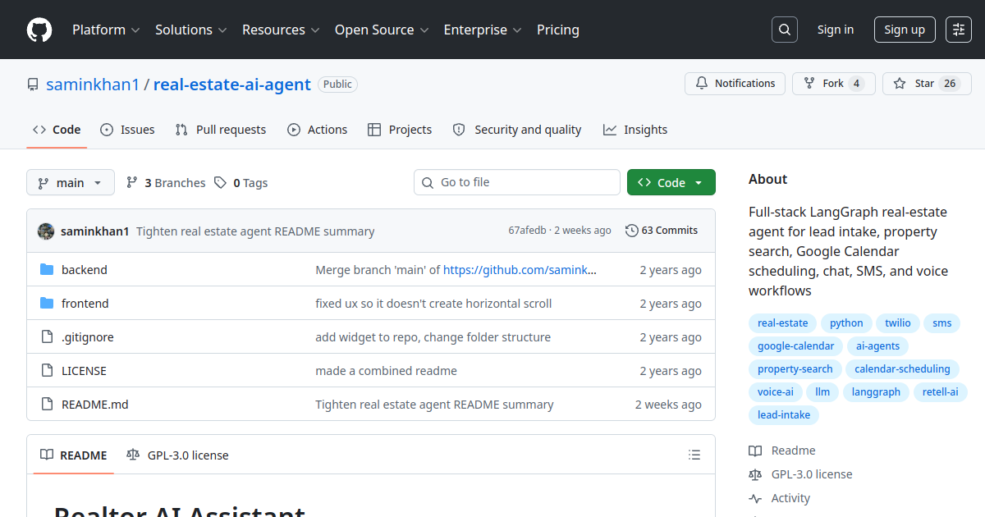Switch to the Security and quality tab
The height and width of the screenshot is (517, 985).
click(x=517, y=130)
